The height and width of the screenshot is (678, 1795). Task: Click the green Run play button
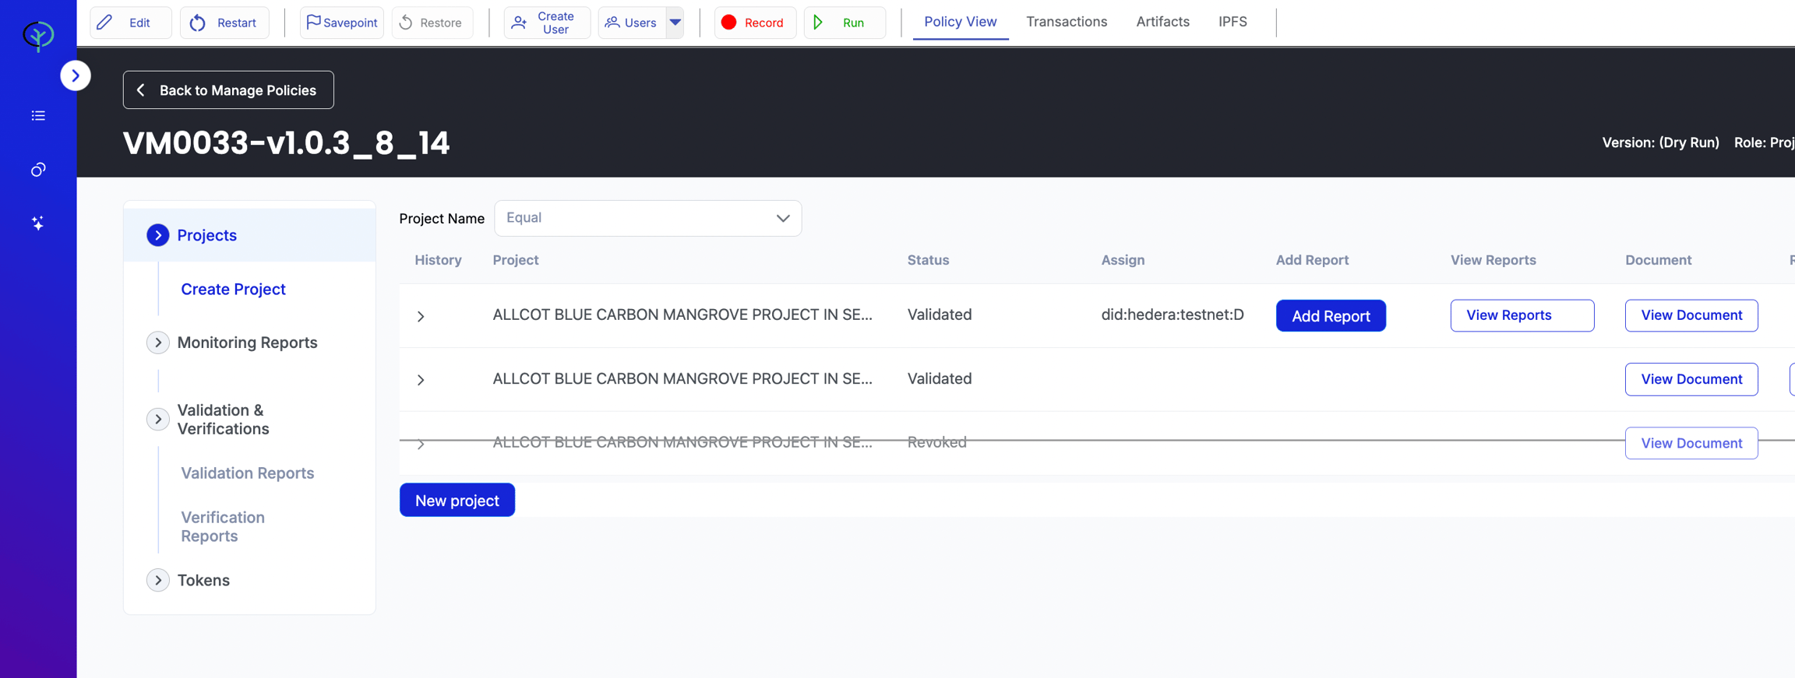click(x=844, y=23)
